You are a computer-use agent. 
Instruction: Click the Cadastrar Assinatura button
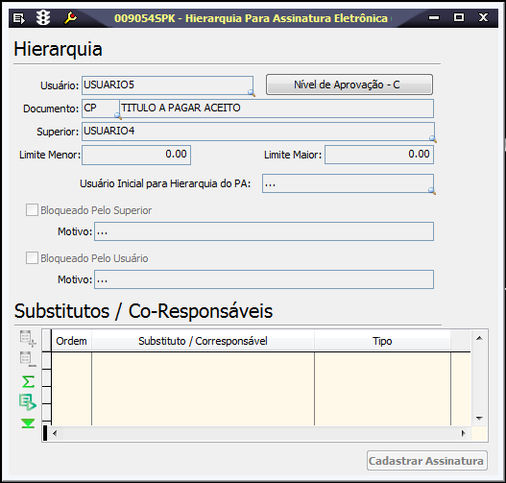coord(426,461)
